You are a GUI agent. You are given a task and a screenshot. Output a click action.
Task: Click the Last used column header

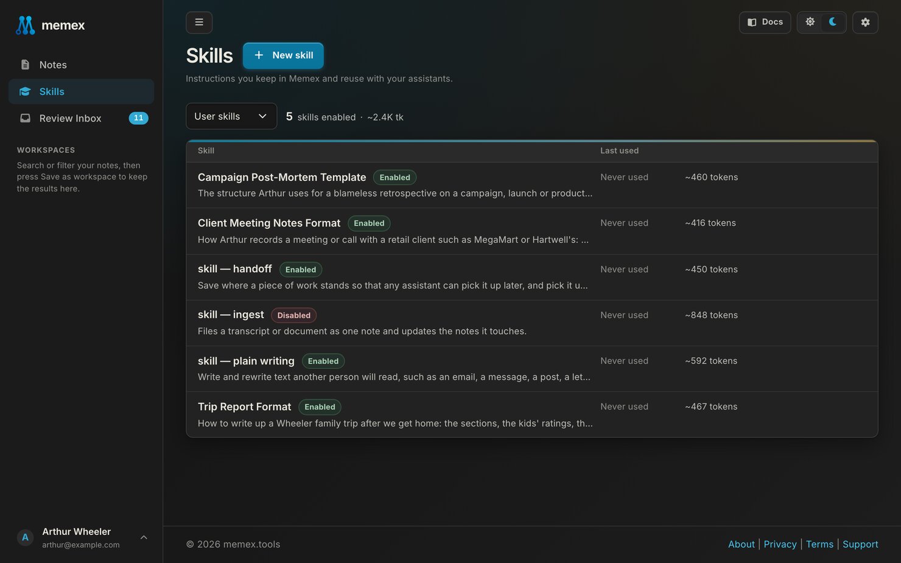[619, 151]
